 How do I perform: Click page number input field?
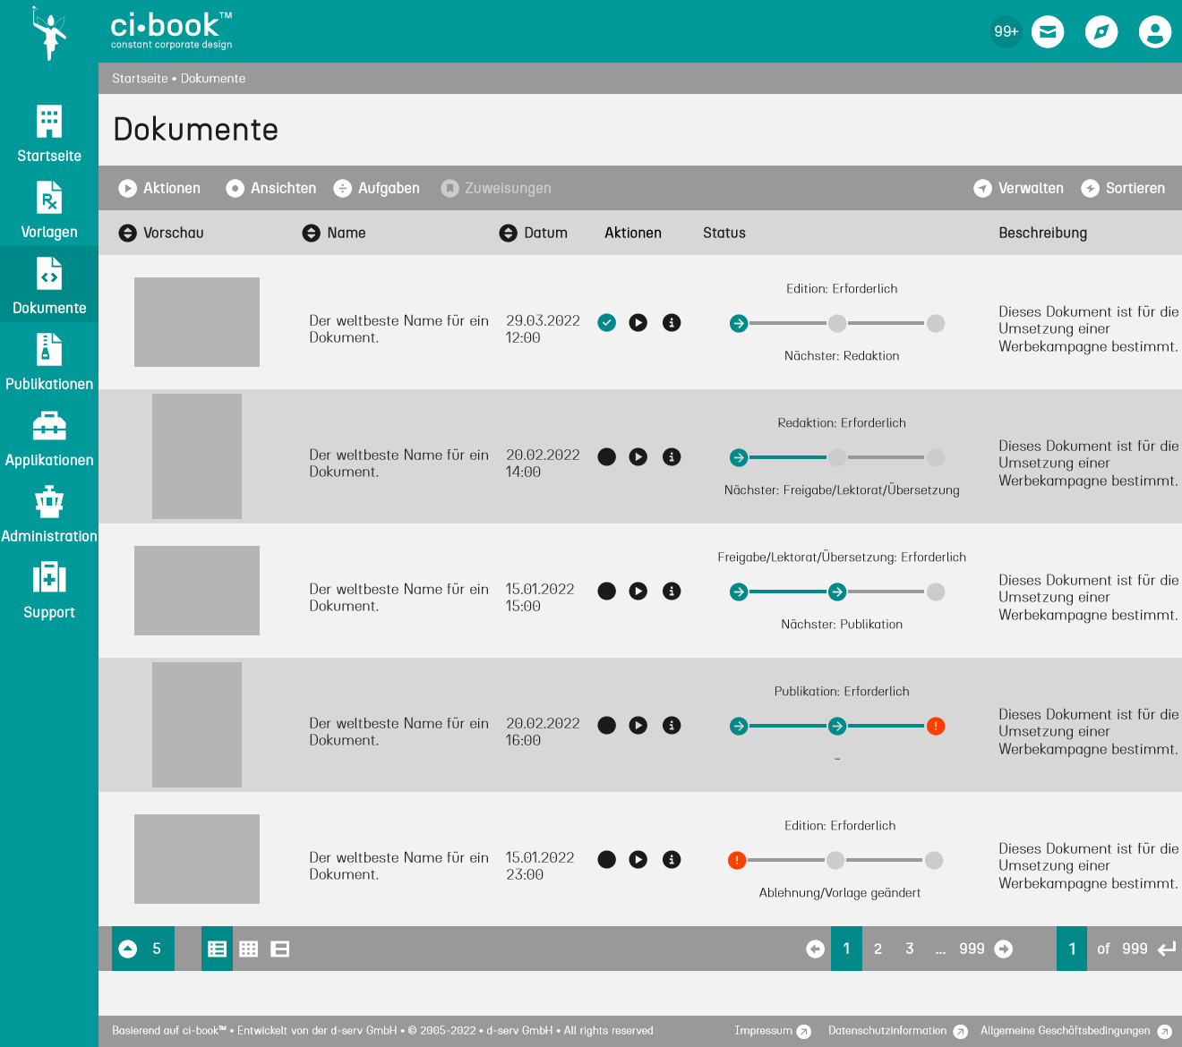click(x=1072, y=949)
